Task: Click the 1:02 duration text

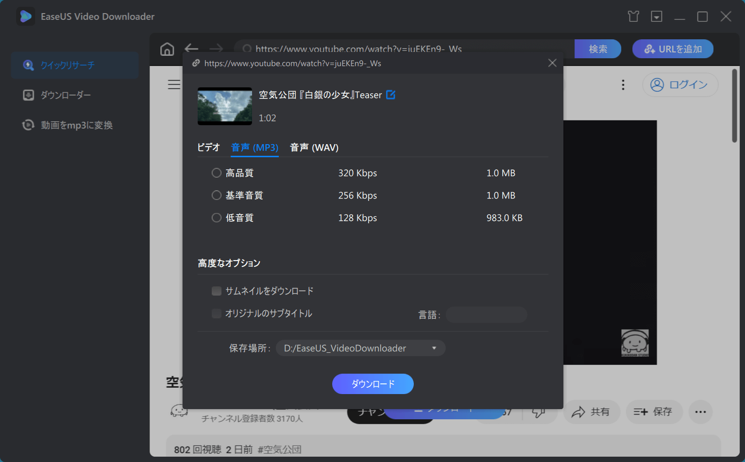Action: [x=267, y=118]
